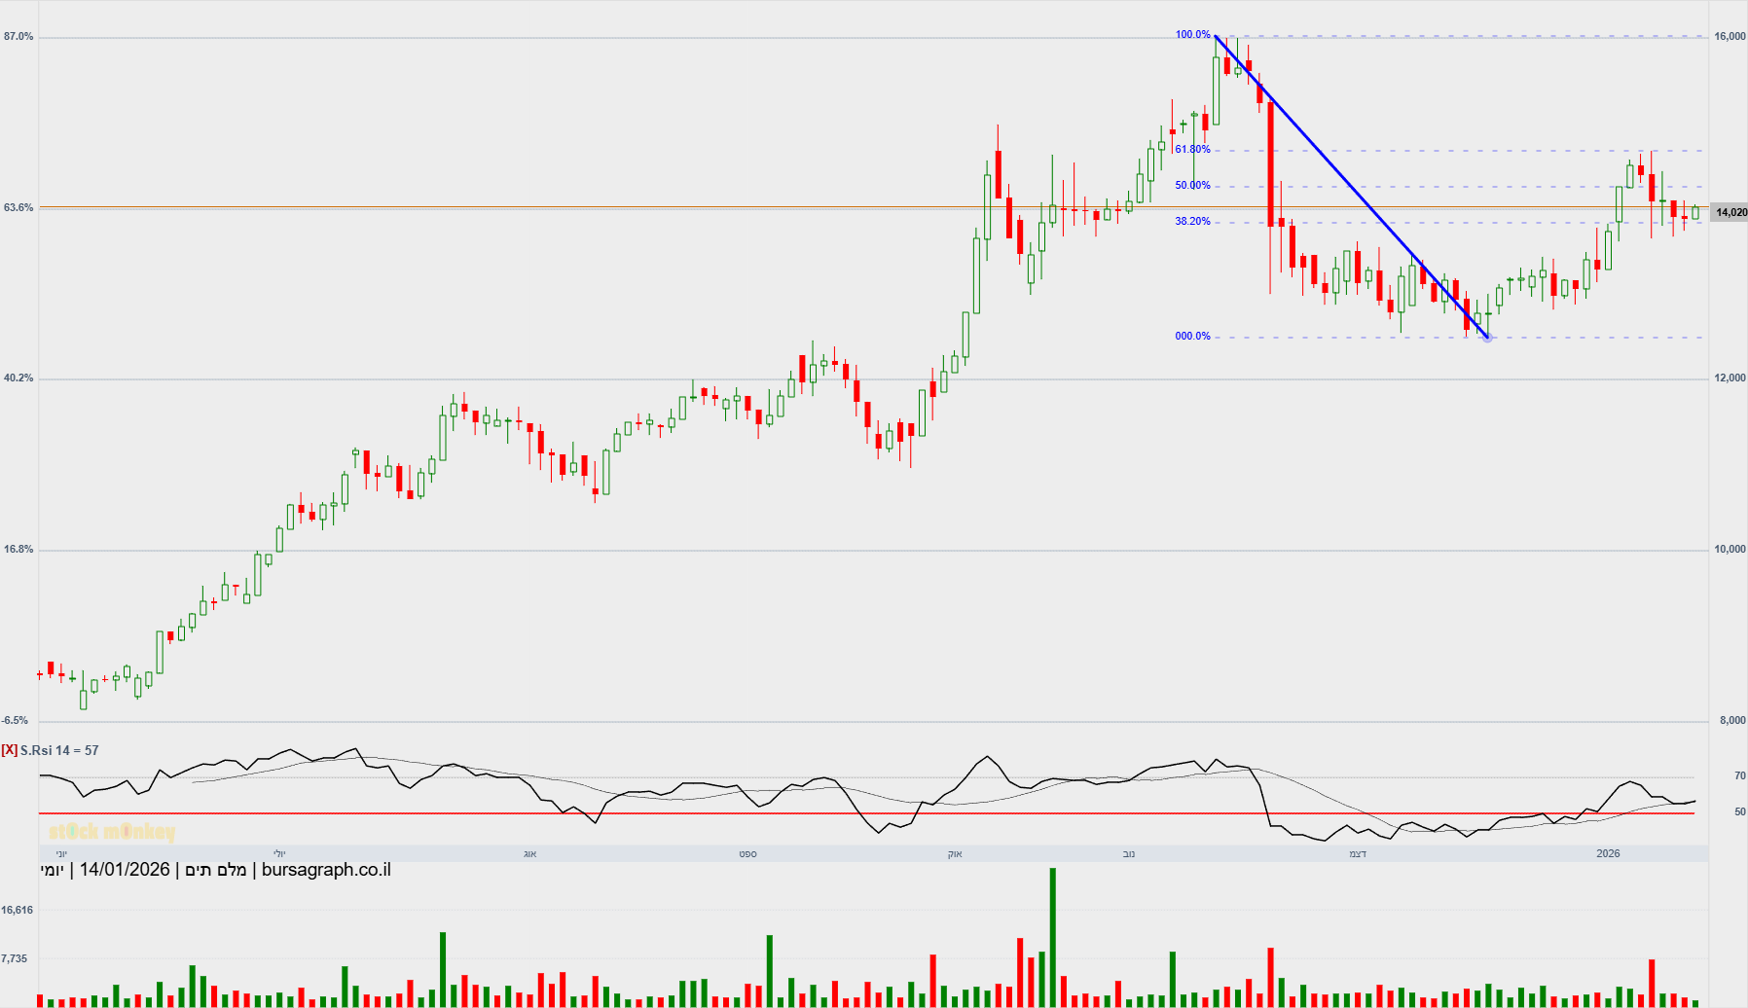Screen dimensions: 1748x1008
Task: Select the Fibonacci trend line's bottom handle
Action: click(1487, 338)
